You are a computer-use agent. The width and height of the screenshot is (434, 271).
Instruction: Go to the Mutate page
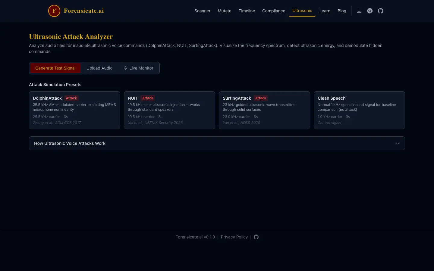225,11
